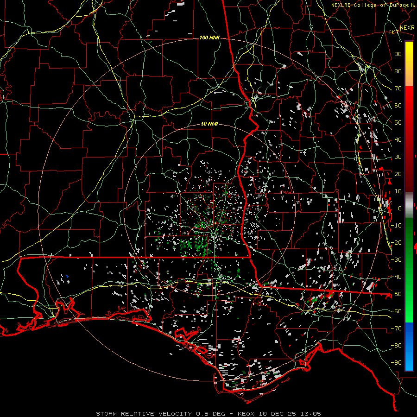Click the 90 value on velocity scale
The image size is (417, 417).
click(398, 54)
